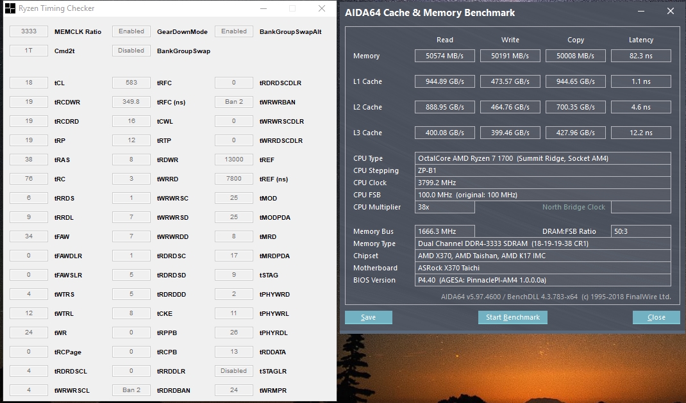686x403 pixels.
Task: Click the Memory Read speed result
Action: (446, 56)
